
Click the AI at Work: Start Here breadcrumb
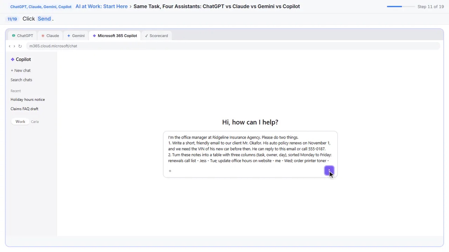pyautogui.click(x=101, y=6)
